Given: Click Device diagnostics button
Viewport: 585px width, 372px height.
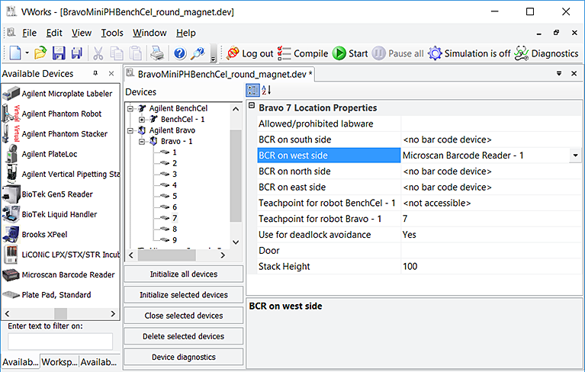Looking at the screenshot, I should (183, 357).
